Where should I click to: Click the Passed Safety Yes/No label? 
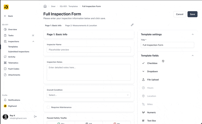57,118
